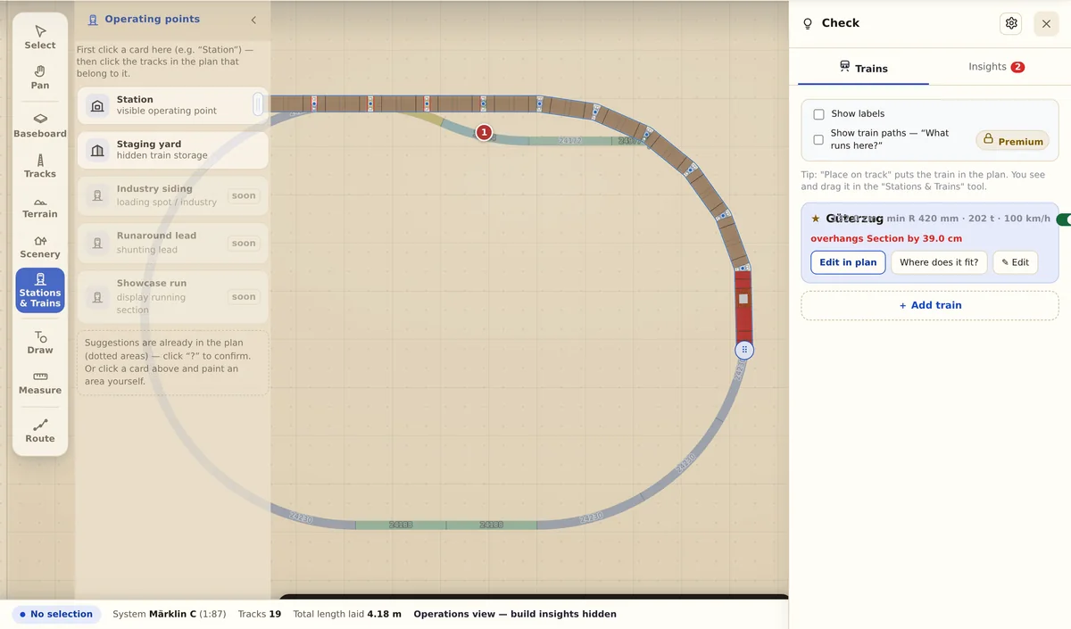1071x629 pixels.
Task: Click the Industry siding card
Action: 172,195
